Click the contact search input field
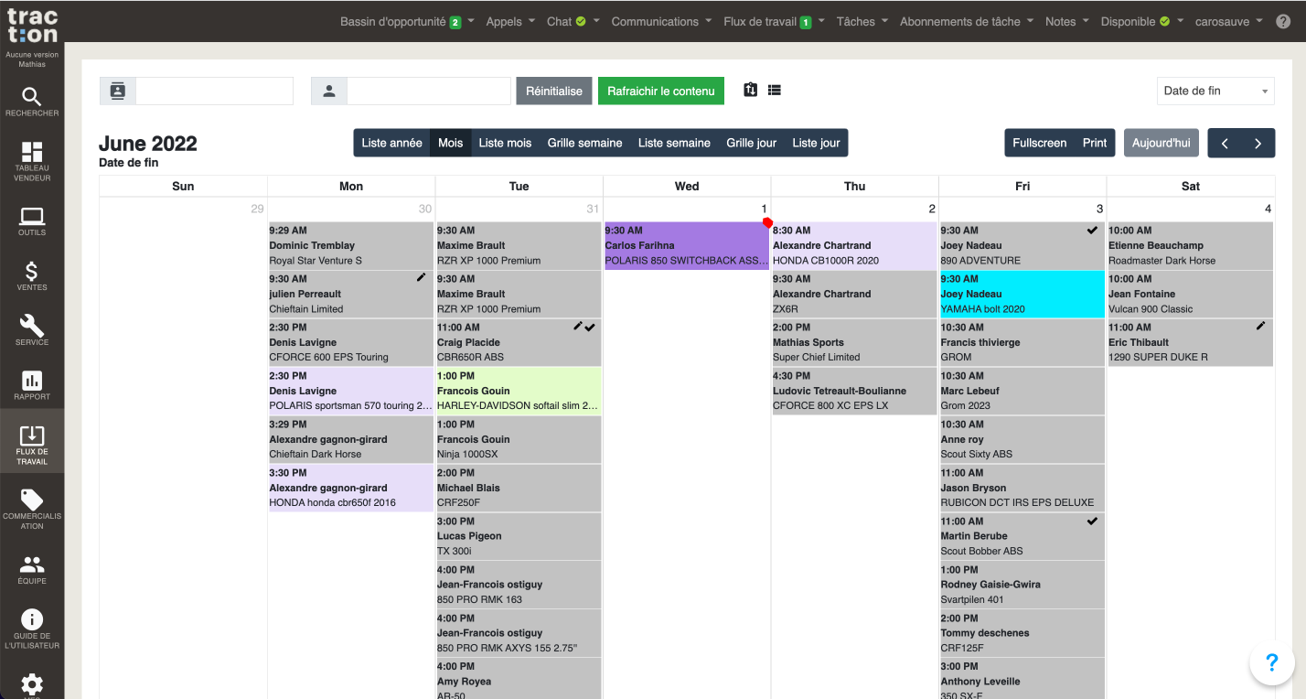Screen dimensions: 1306x699 215,91
